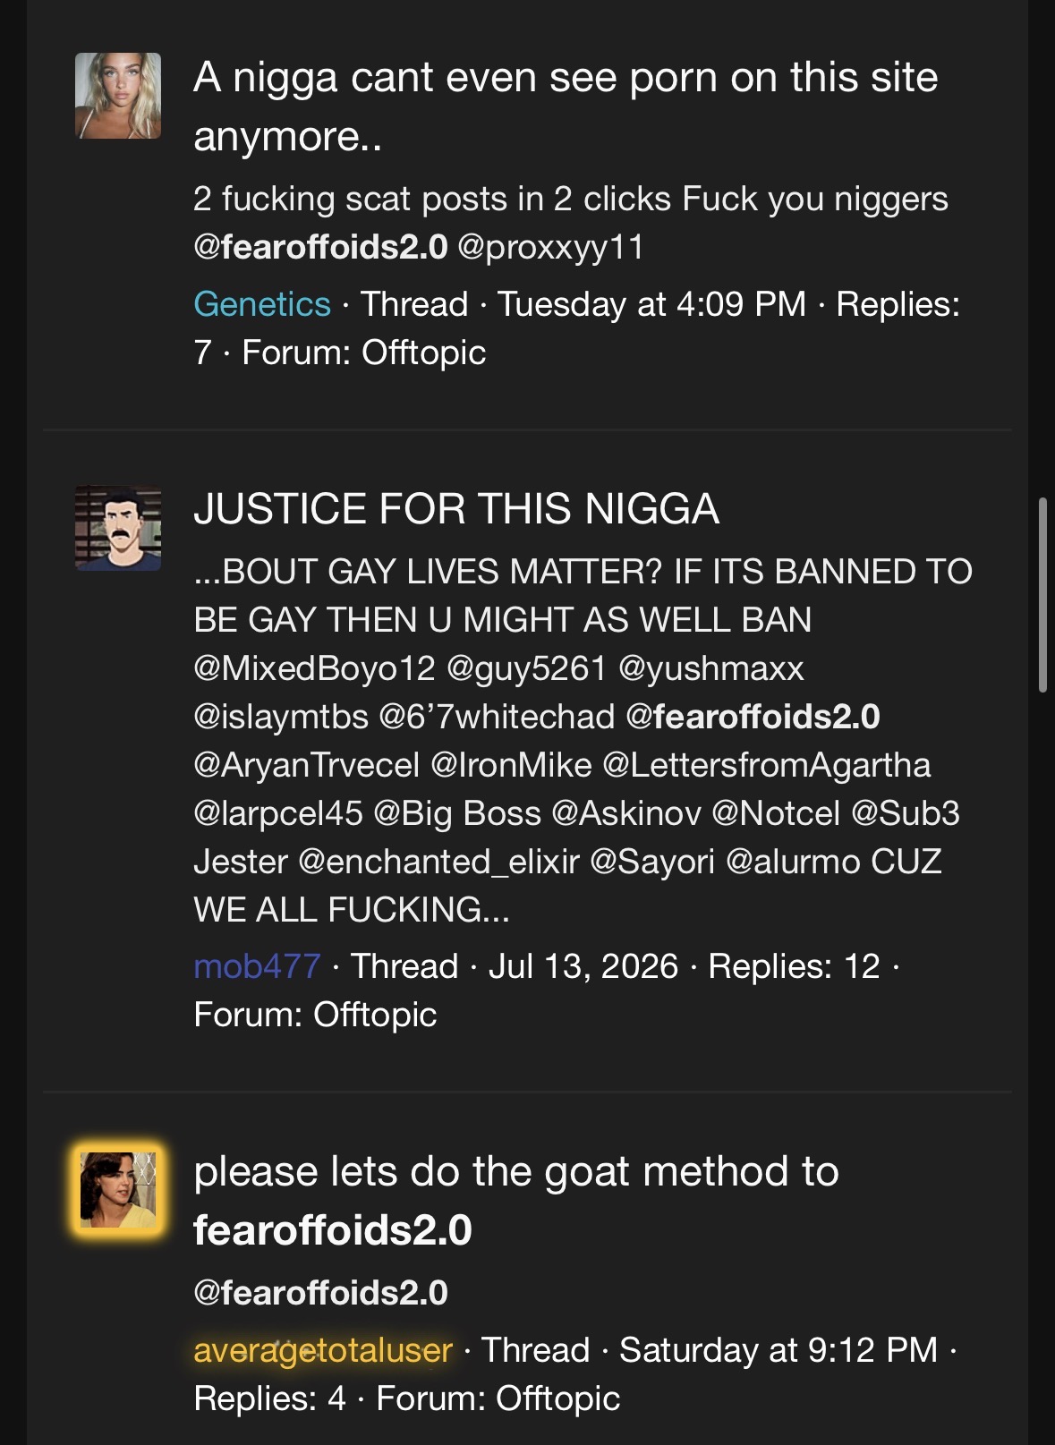The height and width of the screenshot is (1445, 1055).
Task: Open the 'please lets do the goat method' thread
Action: click(x=516, y=1201)
